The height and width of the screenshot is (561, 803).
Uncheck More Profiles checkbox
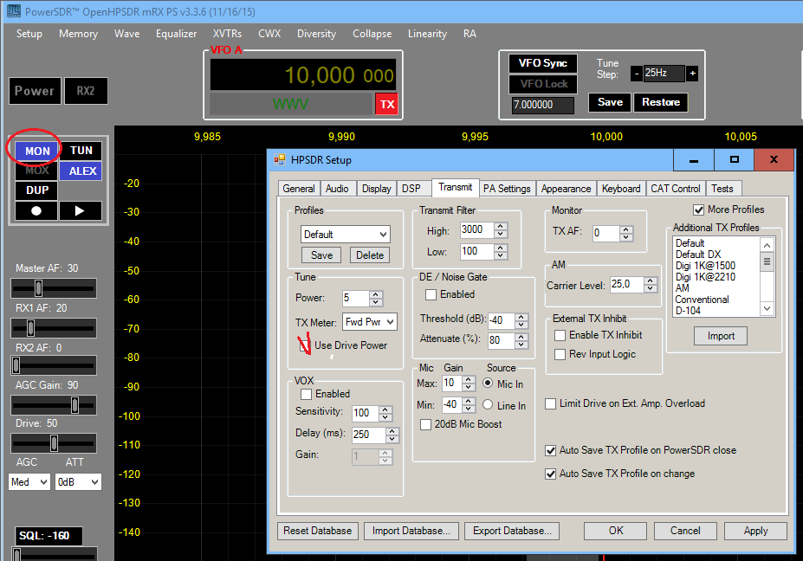(698, 210)
